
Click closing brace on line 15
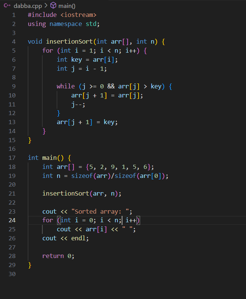pyautogui.click(x=30, y=140)
